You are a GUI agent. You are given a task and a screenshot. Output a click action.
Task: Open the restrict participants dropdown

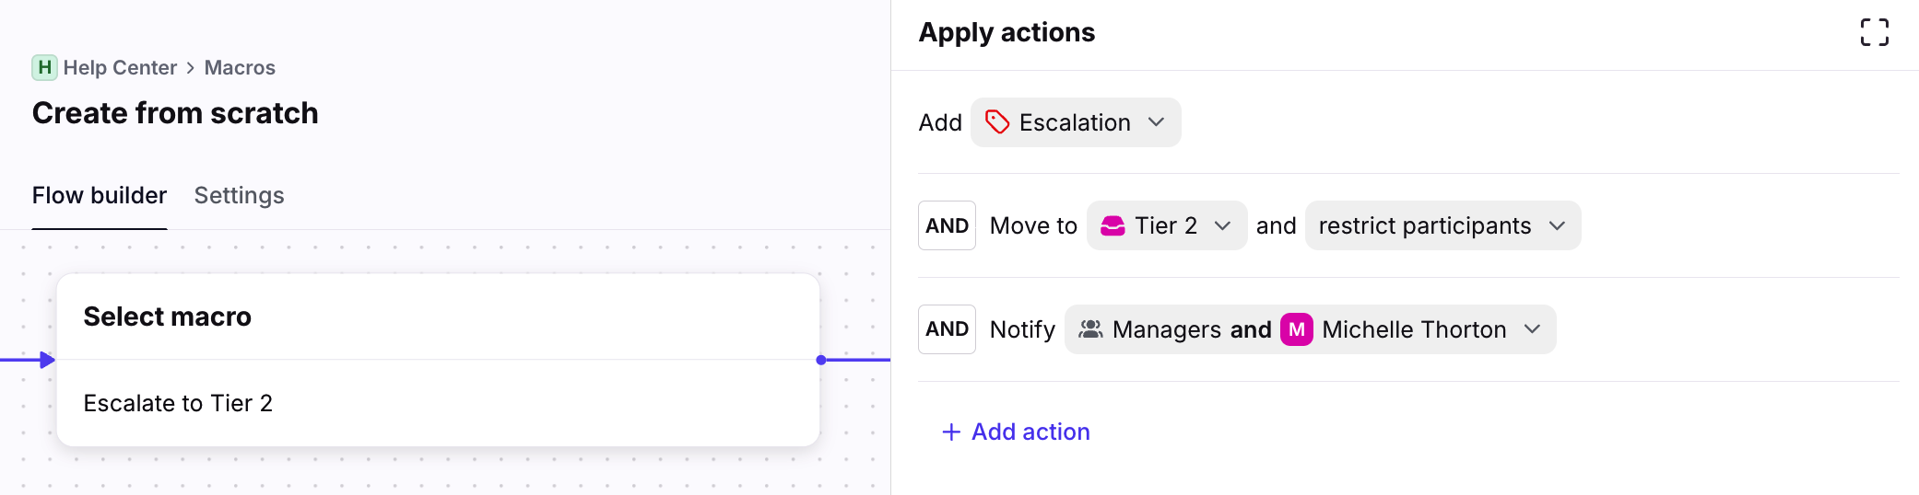tap(1442, 225)
